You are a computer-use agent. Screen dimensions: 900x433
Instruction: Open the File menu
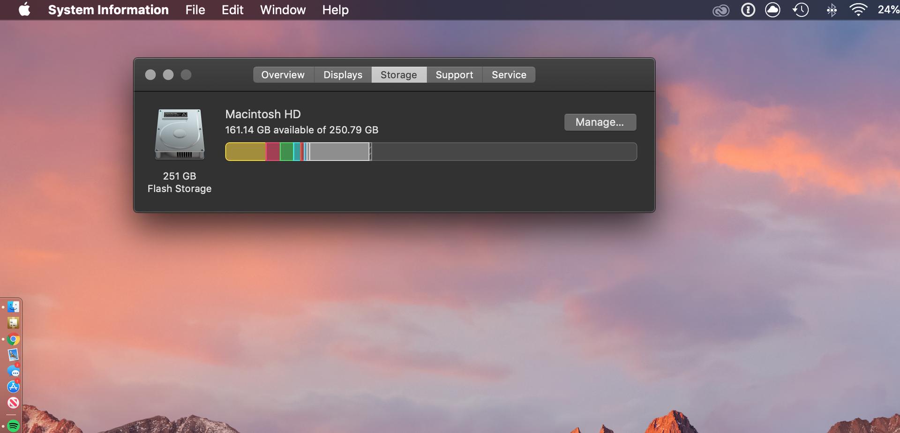pos(195,10)
